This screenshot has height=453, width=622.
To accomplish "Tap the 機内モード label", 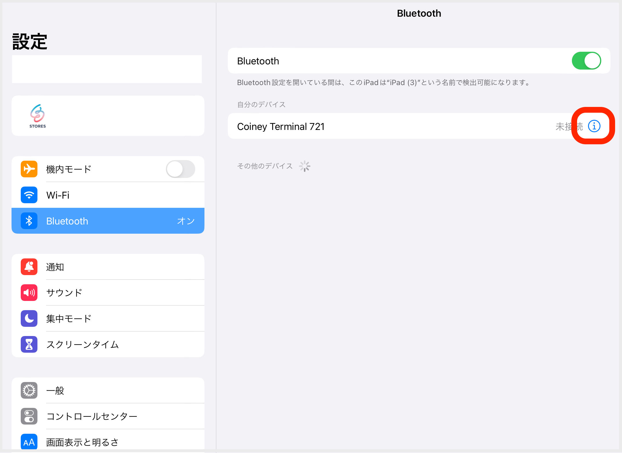I will coord(69,169).
